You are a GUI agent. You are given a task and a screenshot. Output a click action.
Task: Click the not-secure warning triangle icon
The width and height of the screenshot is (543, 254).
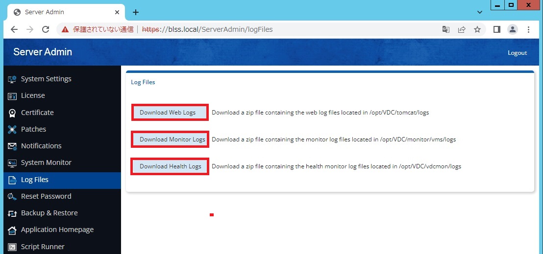point(65,29)
